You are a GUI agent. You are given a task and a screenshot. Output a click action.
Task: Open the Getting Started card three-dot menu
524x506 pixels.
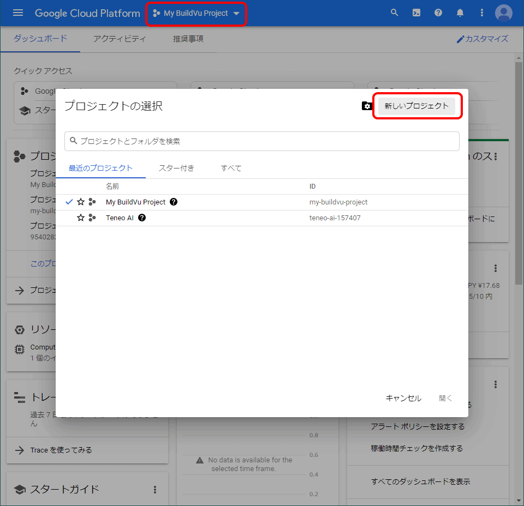click(x=154, y=490)
